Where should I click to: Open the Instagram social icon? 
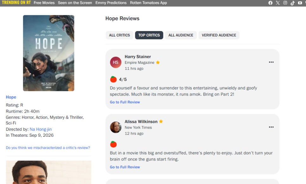(x=285, y=3)
